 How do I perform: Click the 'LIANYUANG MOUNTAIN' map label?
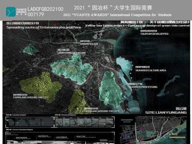(72, 53)
